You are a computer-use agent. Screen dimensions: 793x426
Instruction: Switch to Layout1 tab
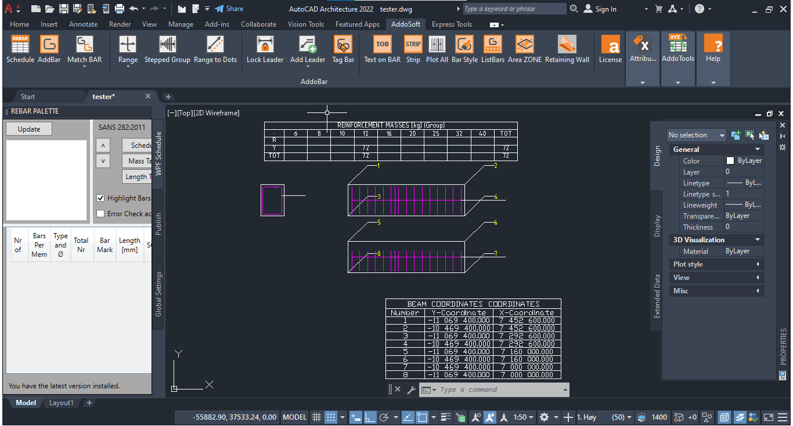coord(61,403)
